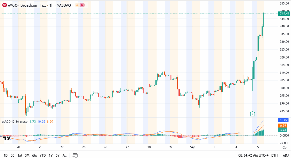
Task: Select the 1D time range
Action: coord(6,155)
